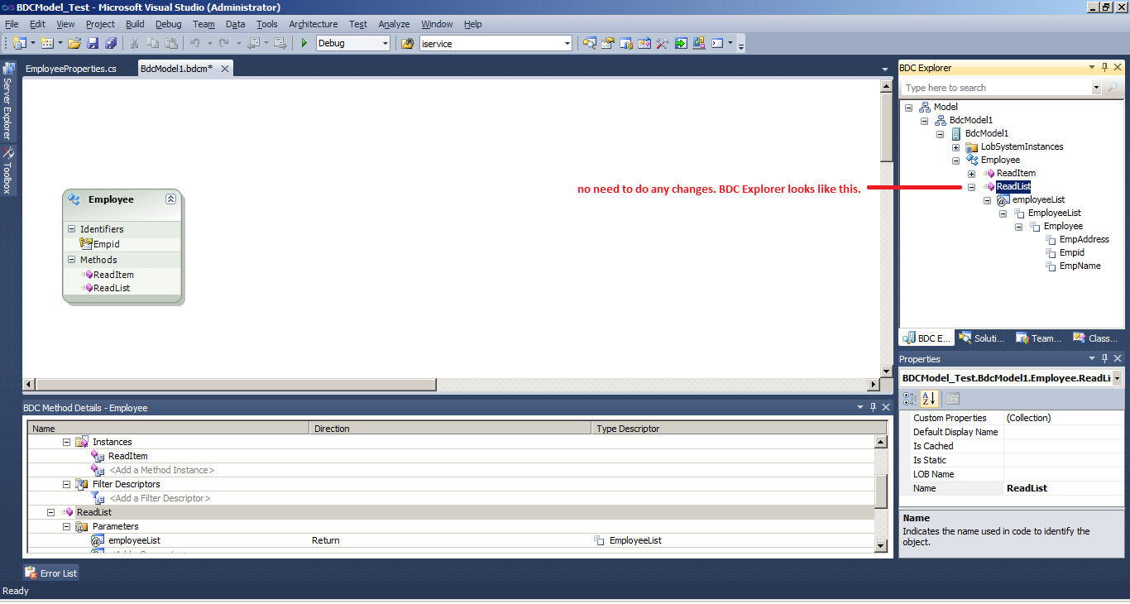Open the BDC Explorer search box dropdown arrow
This screenshot has width=1130, height=604.
pos(1096,88)
